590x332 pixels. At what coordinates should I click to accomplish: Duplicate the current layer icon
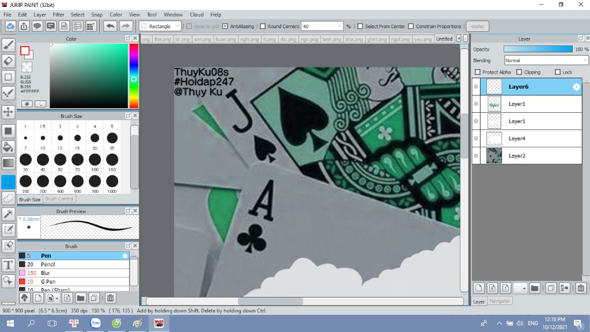click(x=551, y=288)
